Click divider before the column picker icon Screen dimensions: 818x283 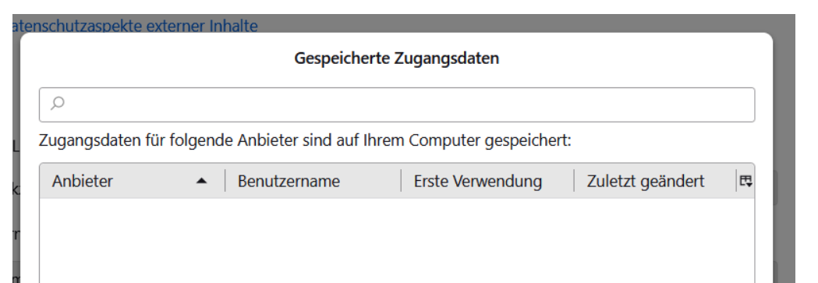736,181
